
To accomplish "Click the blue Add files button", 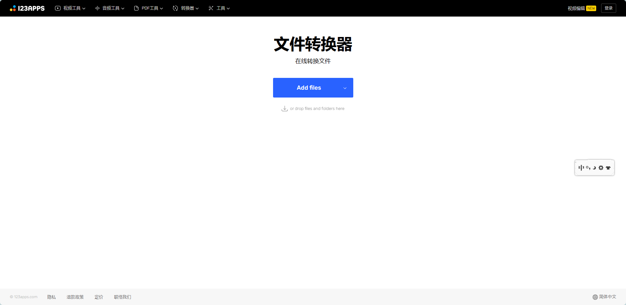I will [x=308, y=88].
